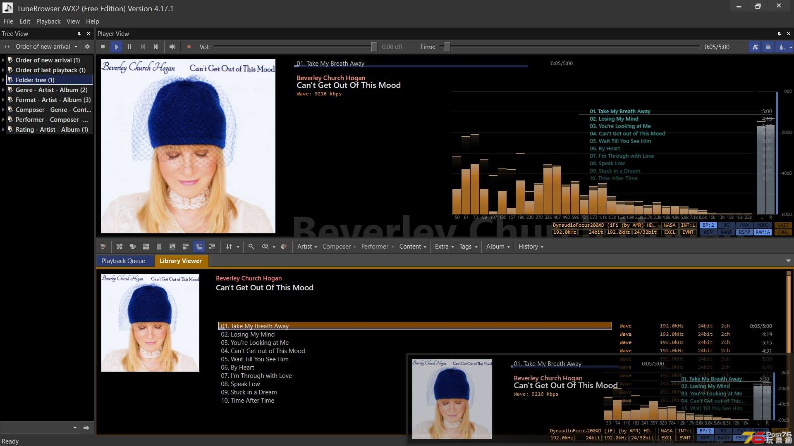Image resolution: width=794 pixels, height=446 pixels.
Task: Select the Playback Queue tab
Action: pyautogui.click(x=123, y=261)
